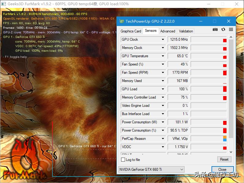The width and height of the screenshot is (244, 183).
Task: Click the GPU-Z app icon in title bar
Action: pos(121,21)
